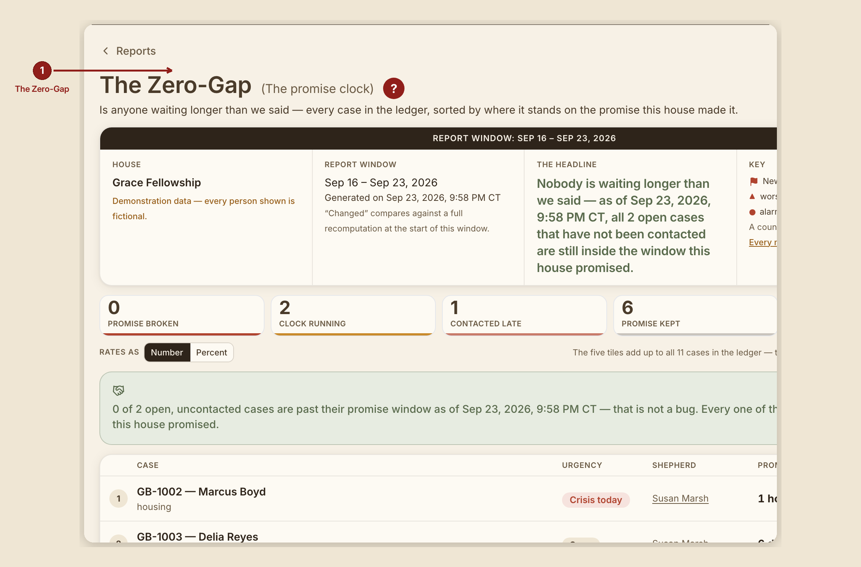Click the Urgency column header
Image resolution: width=861 pixels, height=567 pixels.
coord(582,465)
